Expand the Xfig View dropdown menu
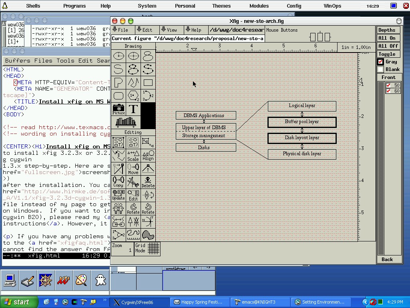Image resolution: width=410 pixels, height=308 pixels. pyautogui.click(x=169, y=30)
